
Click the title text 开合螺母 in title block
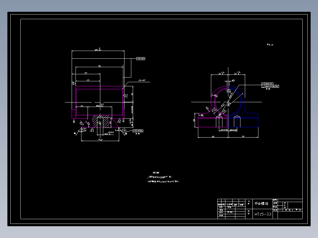[261, 204]
